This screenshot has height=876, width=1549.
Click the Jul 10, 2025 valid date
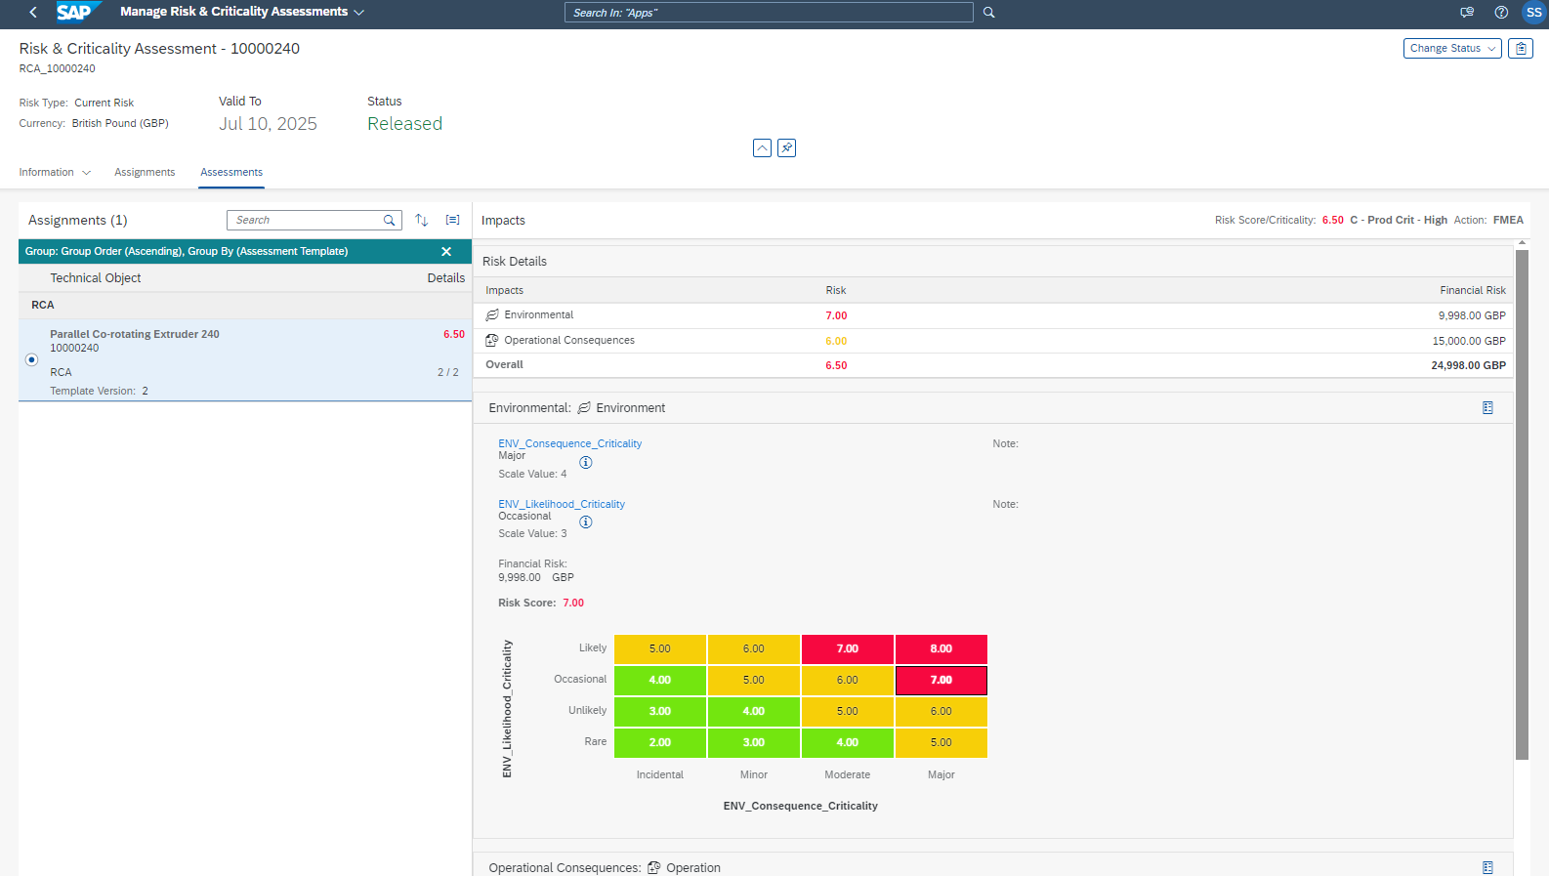coord(268,124)
